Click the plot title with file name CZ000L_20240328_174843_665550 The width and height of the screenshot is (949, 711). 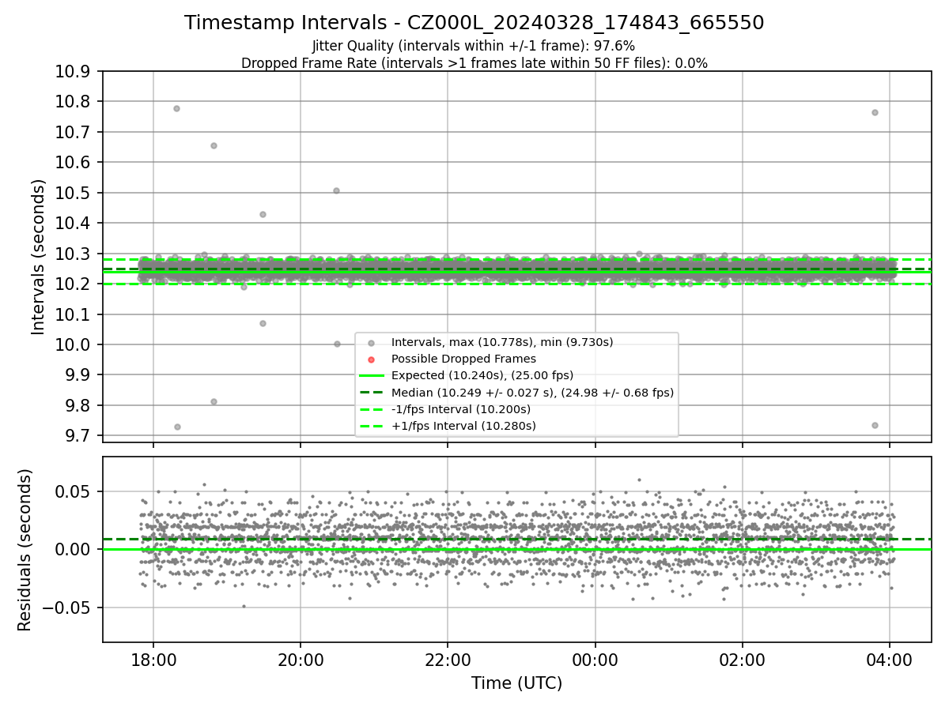click(475, 23)
